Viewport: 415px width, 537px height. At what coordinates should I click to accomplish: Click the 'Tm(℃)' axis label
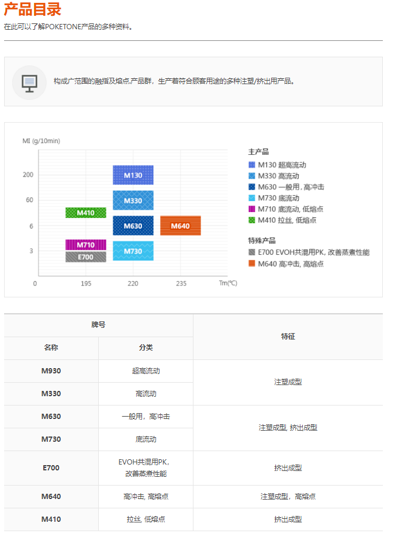[x=228, y=283]
